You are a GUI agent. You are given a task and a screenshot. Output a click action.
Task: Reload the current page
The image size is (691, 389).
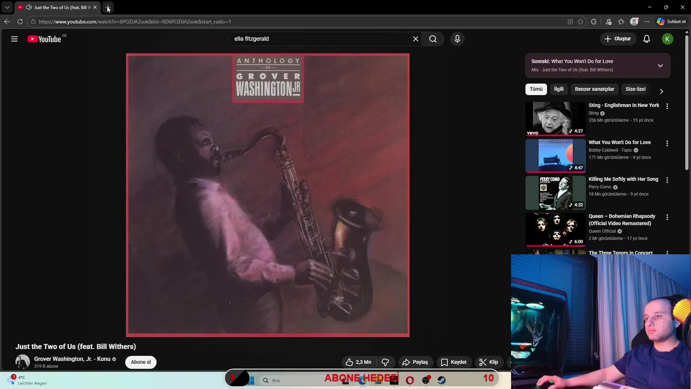(x=20, y=22)
